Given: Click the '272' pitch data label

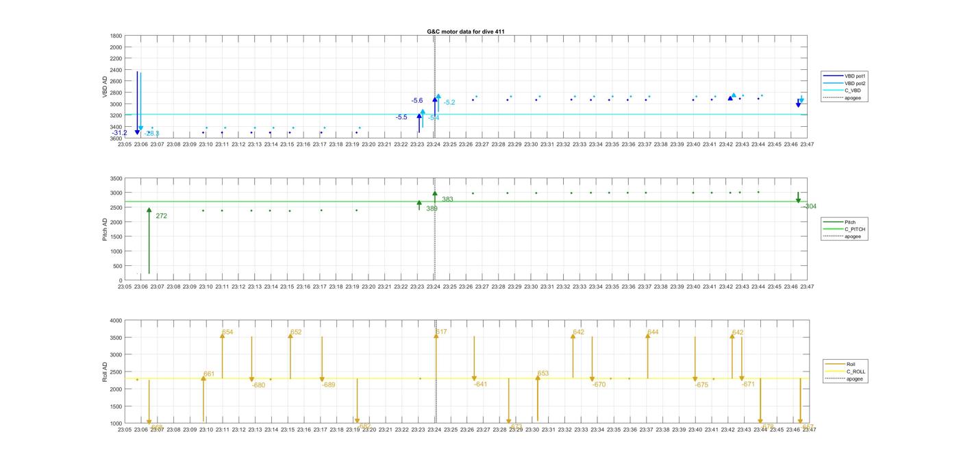Looking at the screenshot, I should 161,216.
